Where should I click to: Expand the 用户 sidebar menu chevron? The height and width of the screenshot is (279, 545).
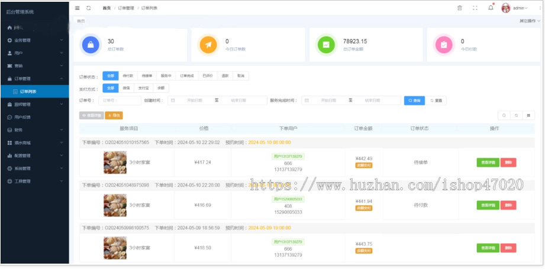coord(62,53)
